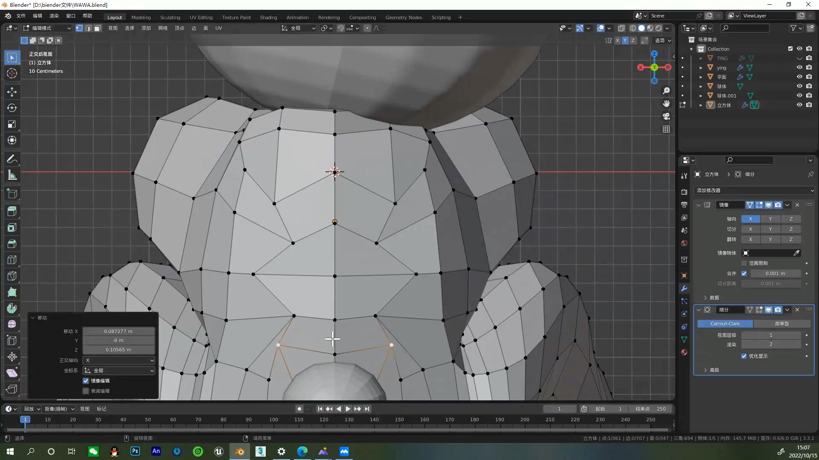
Task: Expand 高级 section in subdivision modifier
Action: click(x=711, y=370)
